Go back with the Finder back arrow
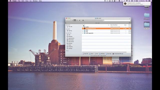 67,20
